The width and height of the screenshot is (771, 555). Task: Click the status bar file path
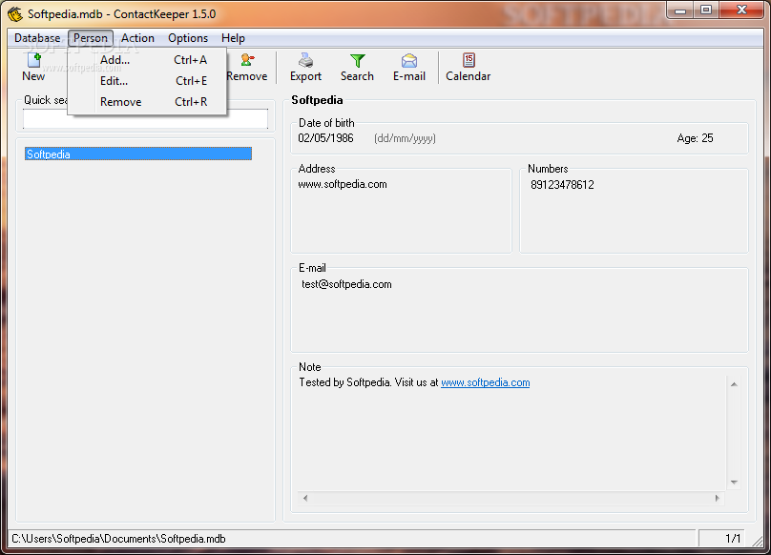pos(118,539)
